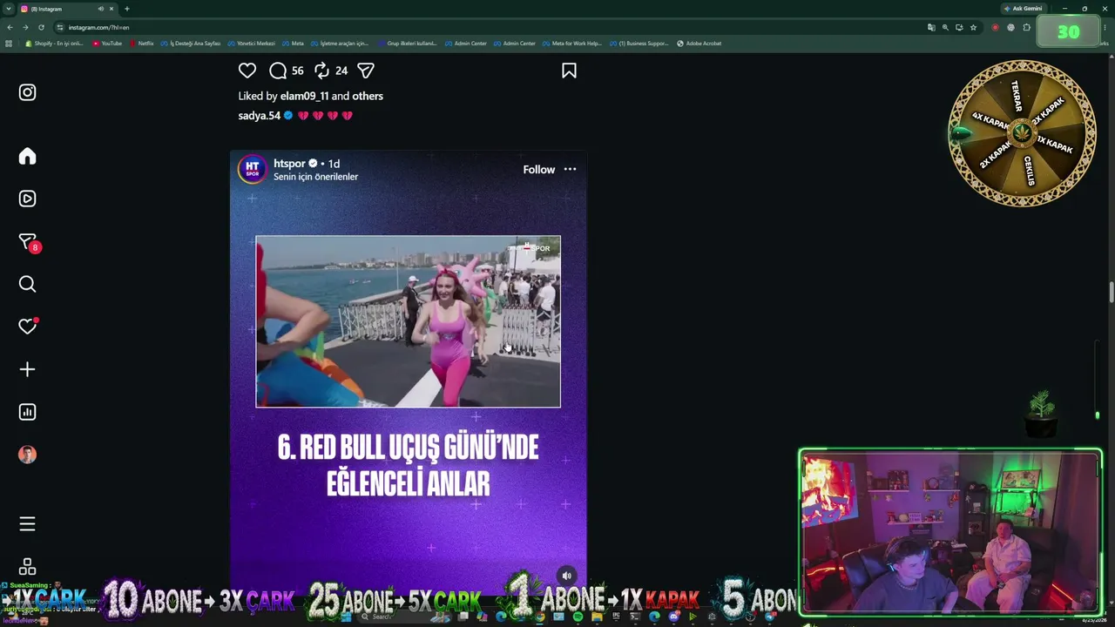Open the profile avatar in the sidebar
1115x627 pixels.
point(27,455)
